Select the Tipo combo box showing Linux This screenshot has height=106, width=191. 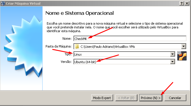pyautogui.click(x=124, y=54)
